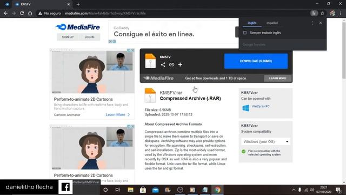Open Microsoft Store from the taskbar
The height and width of the screenshot is (195, 346).
[143, 190]
